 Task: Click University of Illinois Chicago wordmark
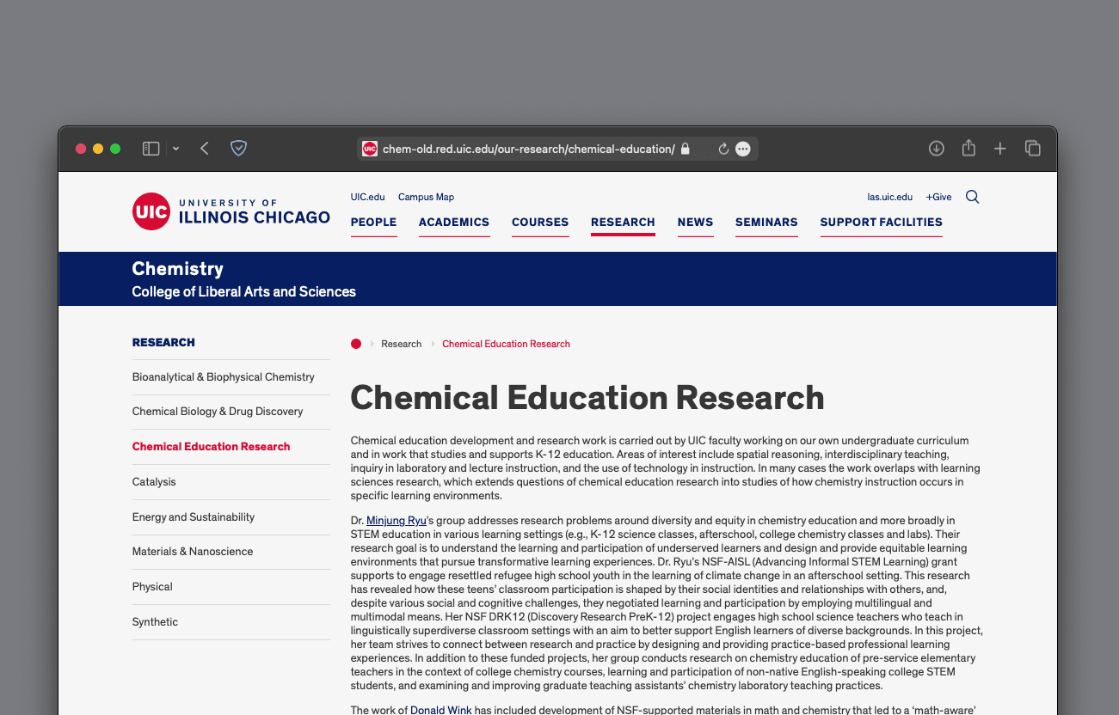point(255,212)
